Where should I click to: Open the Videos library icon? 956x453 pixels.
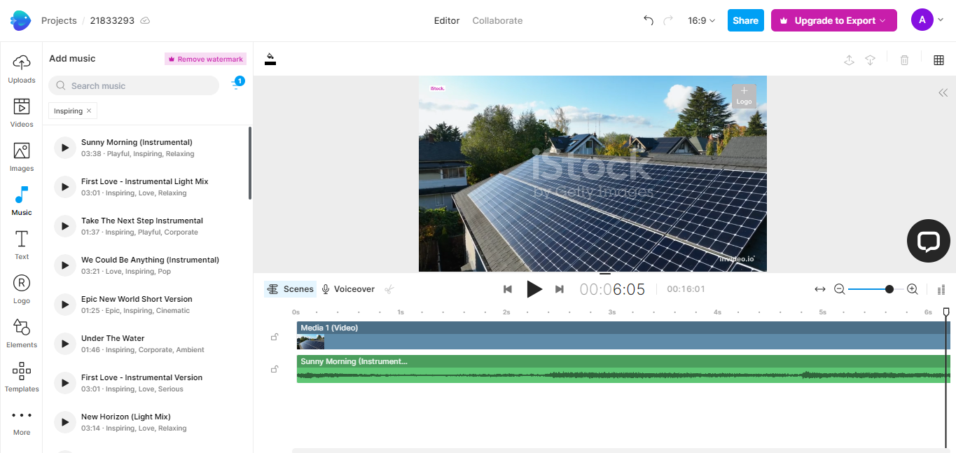(x=22, y=113)
